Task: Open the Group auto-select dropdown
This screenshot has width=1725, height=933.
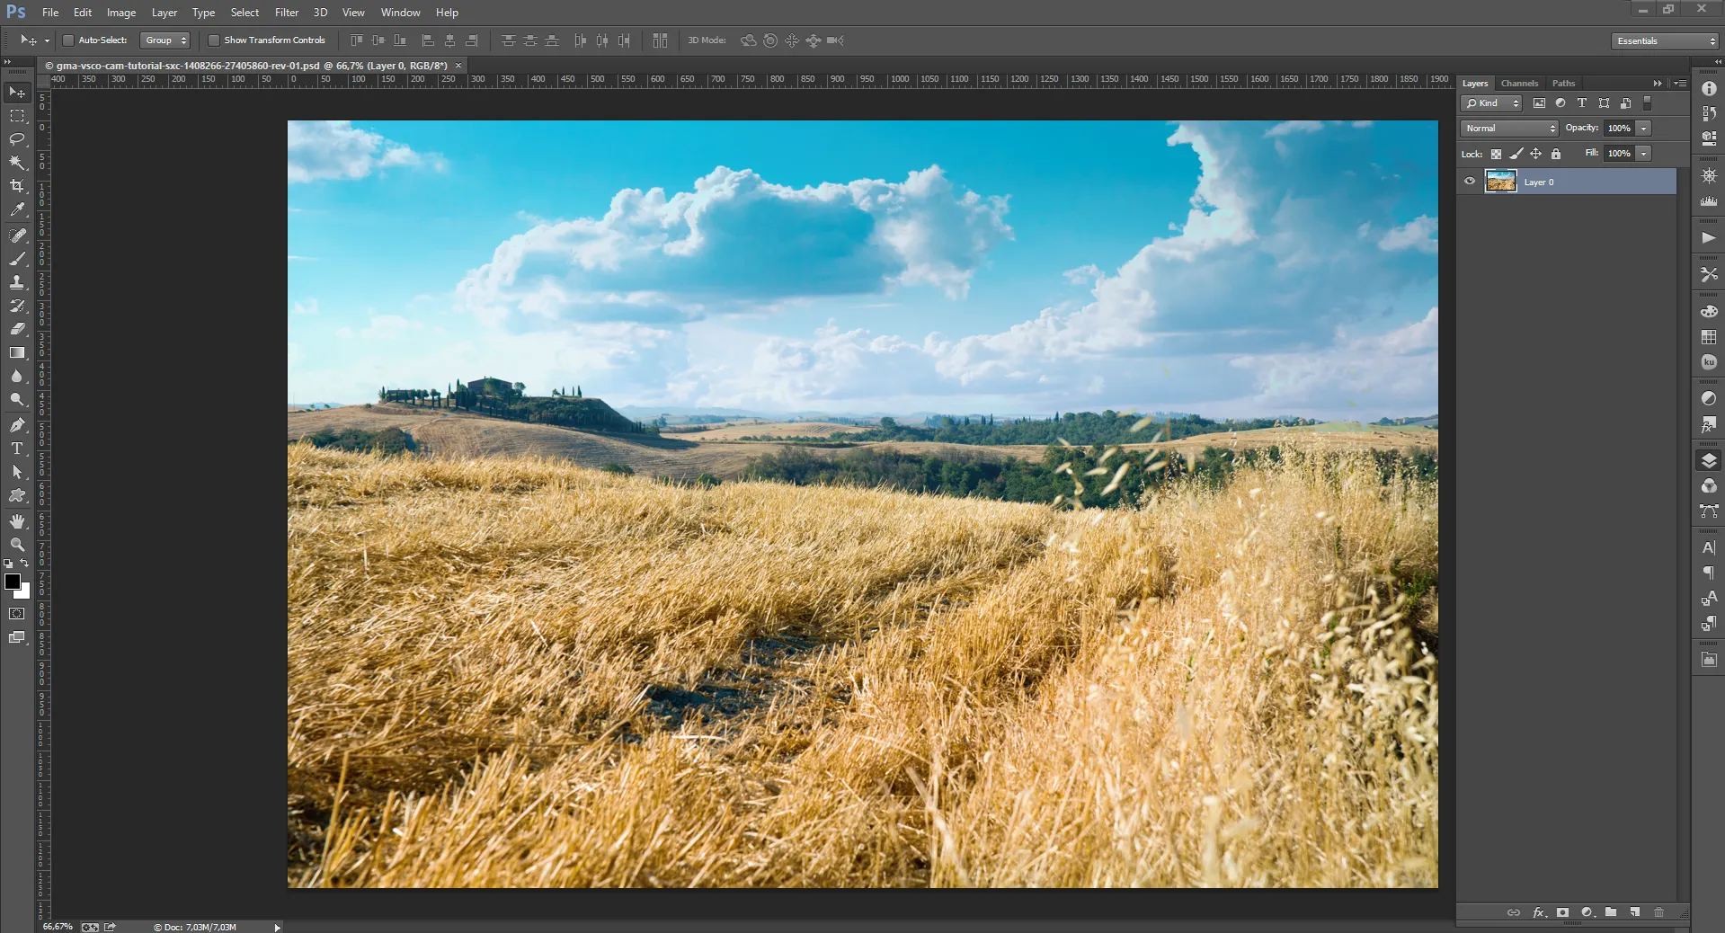Action: [165, 40]
